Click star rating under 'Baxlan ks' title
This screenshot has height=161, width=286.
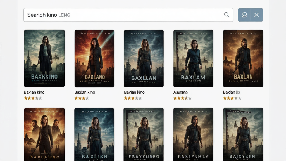click(232, 98)
